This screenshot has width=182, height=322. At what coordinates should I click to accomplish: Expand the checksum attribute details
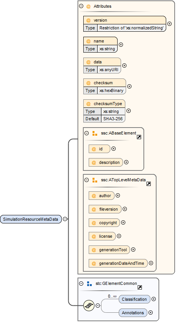pos(129,87)
